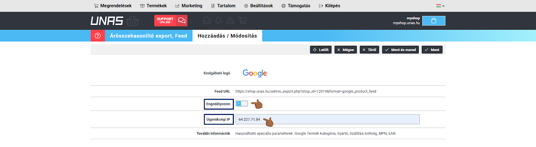The width and height of the screenshot is (536, 147).
Task: Open the Tartalom menu
Action: pyautogui.click(x=223, y=6)
